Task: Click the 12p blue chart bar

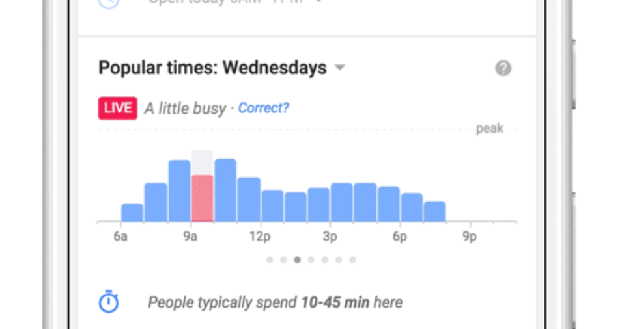Action: click(x=272, y=206)
